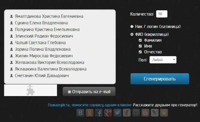Image resolution: width=200 pixels, height=122 pixels.
Task: Share via the red Ya.ru figure icon
Action: 127,113
